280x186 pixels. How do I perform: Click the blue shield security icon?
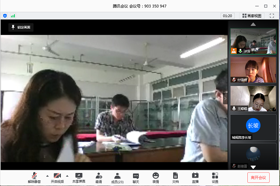point(5,15)
